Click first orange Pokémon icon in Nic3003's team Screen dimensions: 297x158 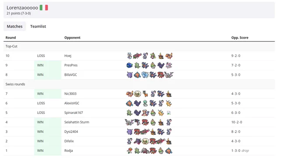tap(130, 94)
